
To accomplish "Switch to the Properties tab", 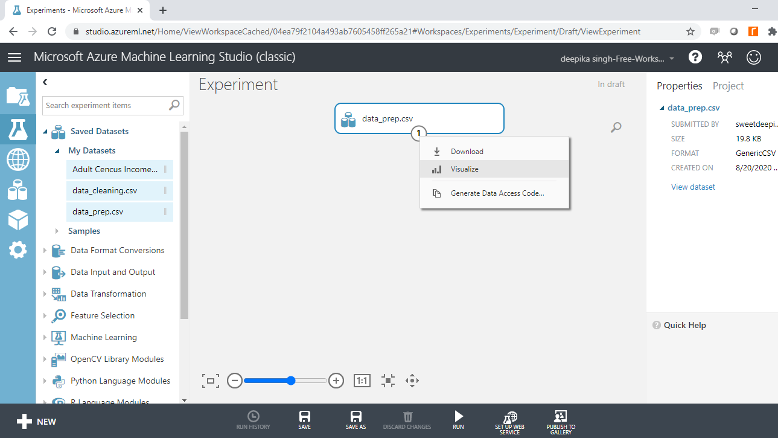I will click(680, 86).
